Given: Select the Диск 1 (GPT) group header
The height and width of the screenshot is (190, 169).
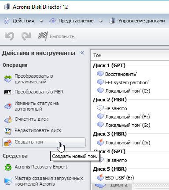Looking at the screenshot, I should 109,65.
